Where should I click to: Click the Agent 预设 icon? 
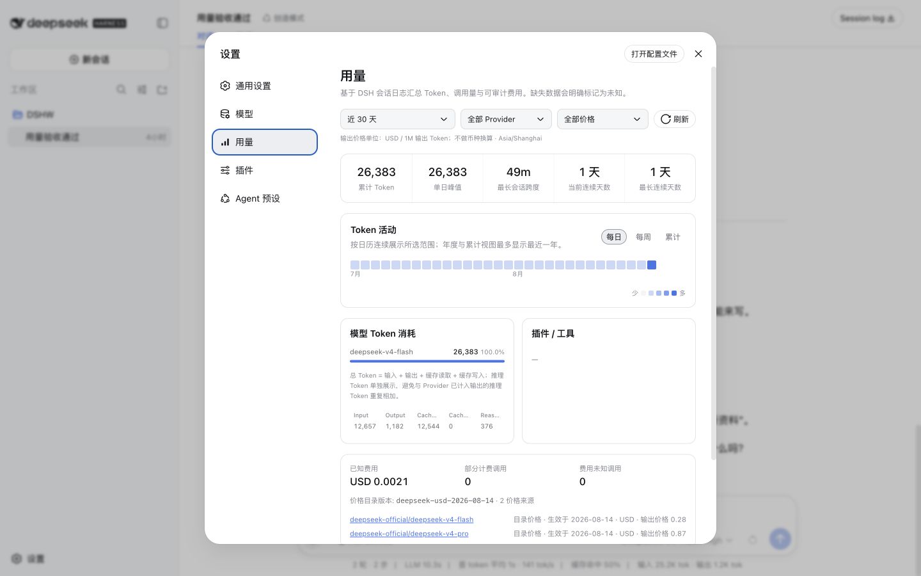tap(225, 198)
